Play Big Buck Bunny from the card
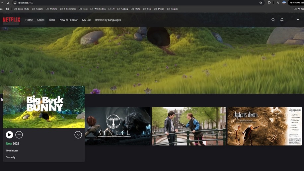This screenshot has width=304, height=171. [9, 135]
